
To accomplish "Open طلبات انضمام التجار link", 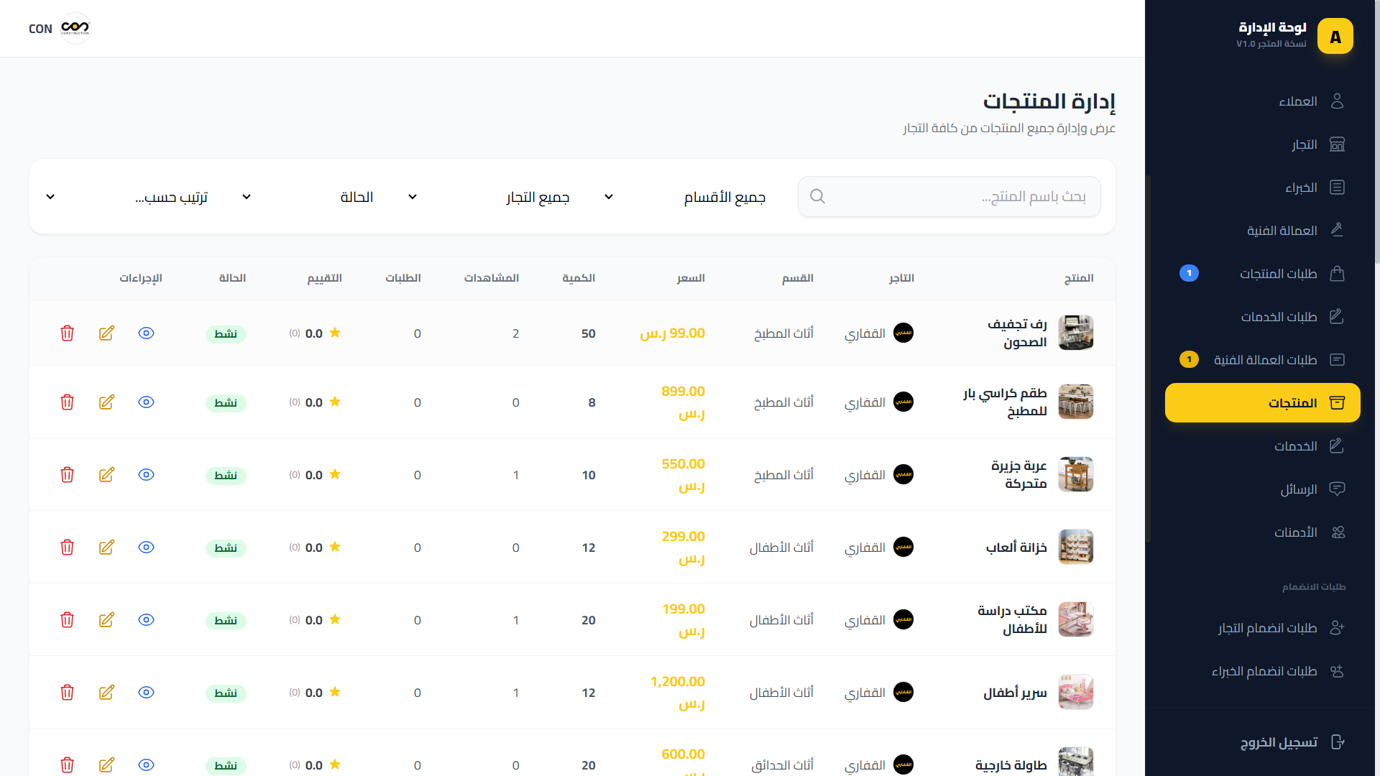I will click(1267, 628).
